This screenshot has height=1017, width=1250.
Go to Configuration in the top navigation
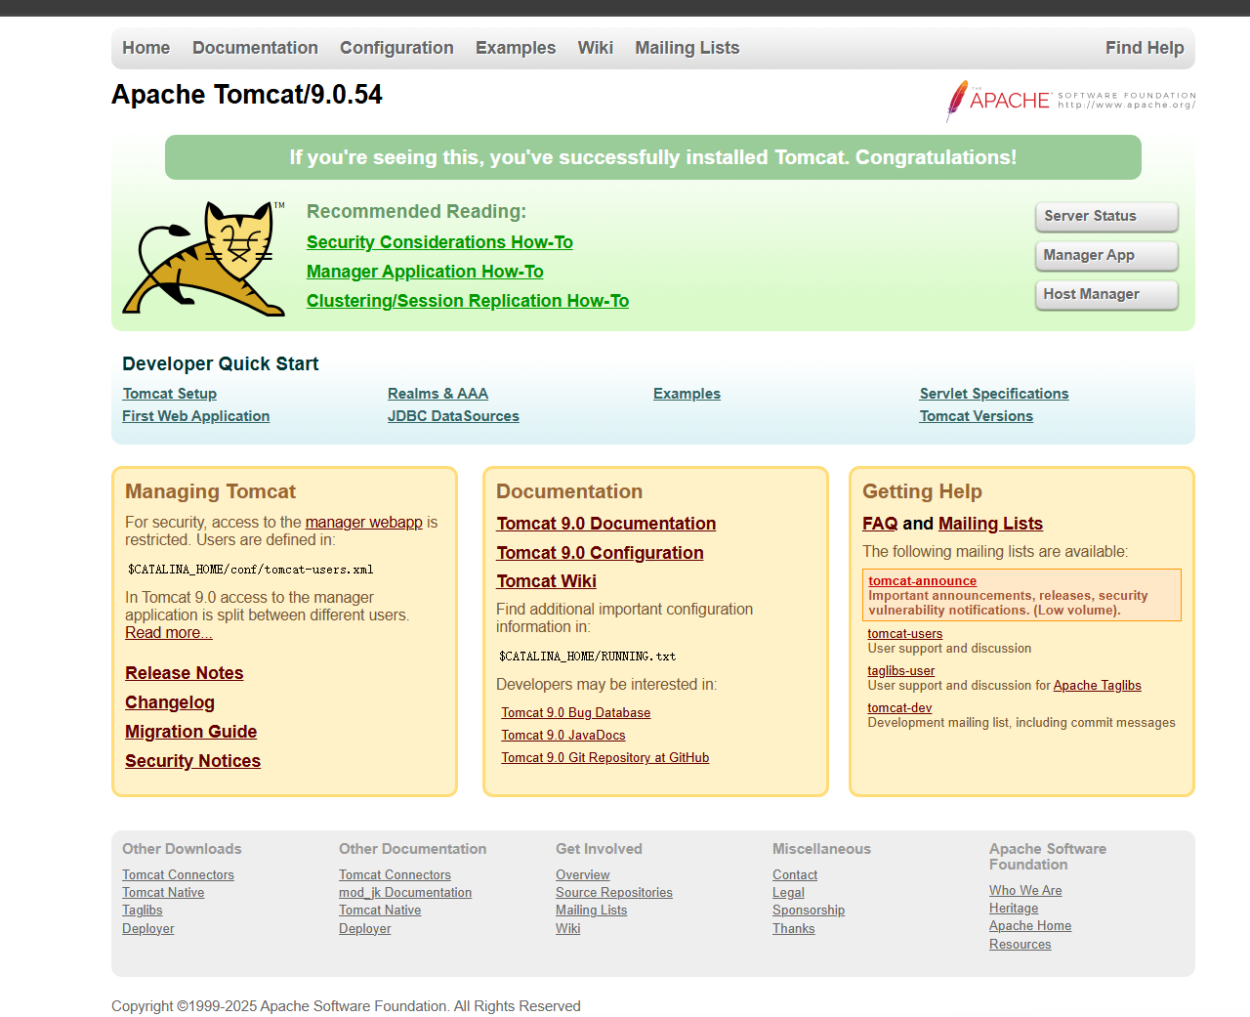[x=396, y=48]
